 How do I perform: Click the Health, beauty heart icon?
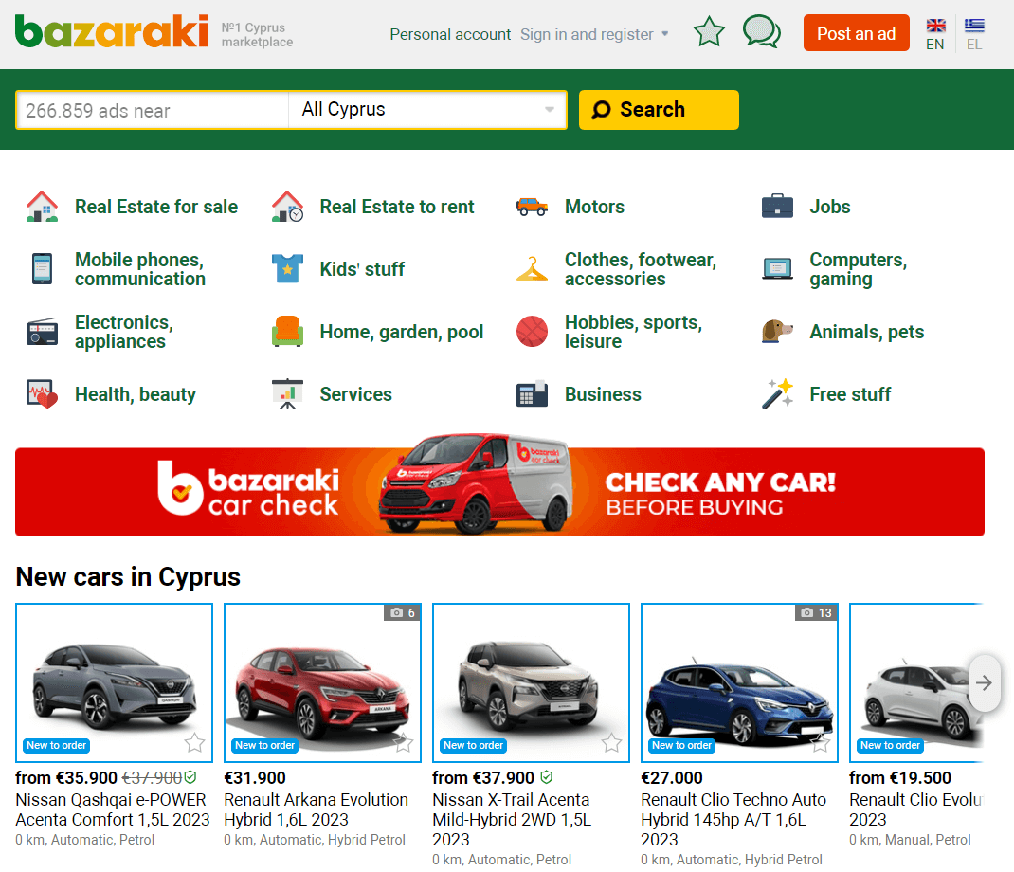(x=42, y=394)
